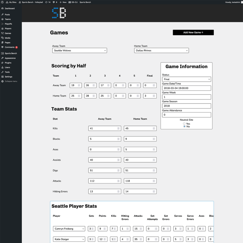Screen dimensions: 243x243
Task: Click the Tools wrench icon in sidebar
Action: (x=2, y=72)
